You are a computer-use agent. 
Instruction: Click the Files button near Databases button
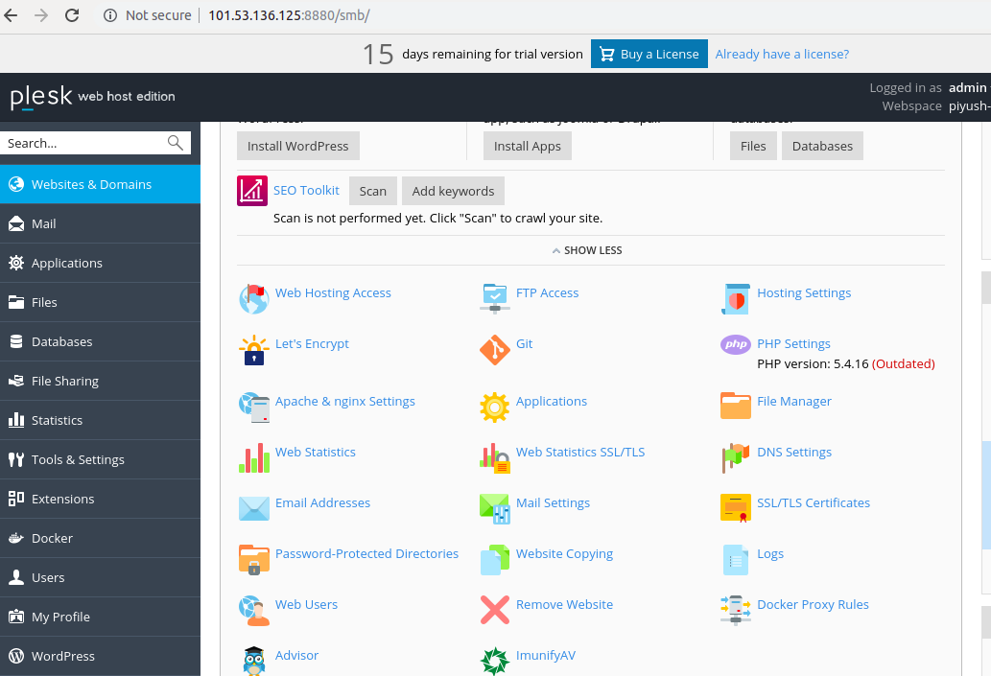pos(753,146)
